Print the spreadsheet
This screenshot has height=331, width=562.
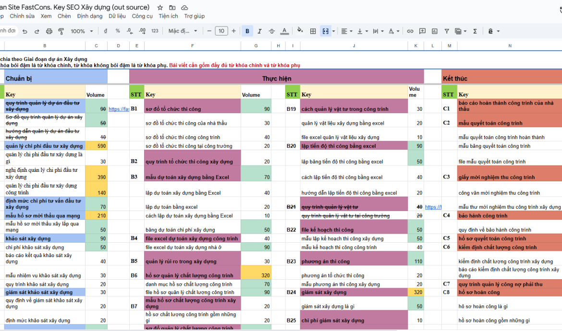[x=49, y=31]
